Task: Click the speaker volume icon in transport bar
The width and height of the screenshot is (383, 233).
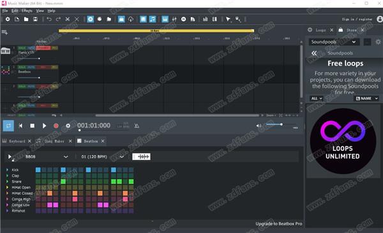Action: click(x=259, y=125)
